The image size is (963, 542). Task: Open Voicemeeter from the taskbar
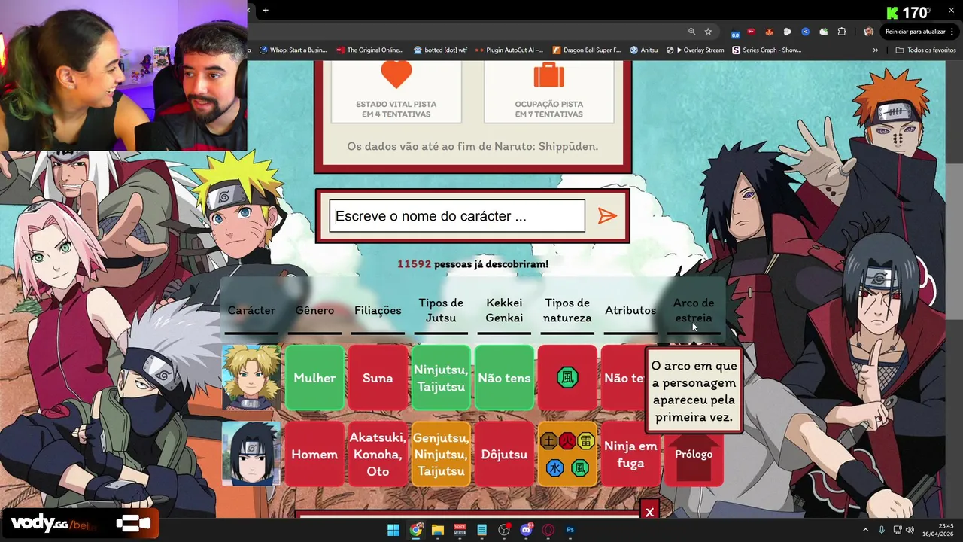460,530
